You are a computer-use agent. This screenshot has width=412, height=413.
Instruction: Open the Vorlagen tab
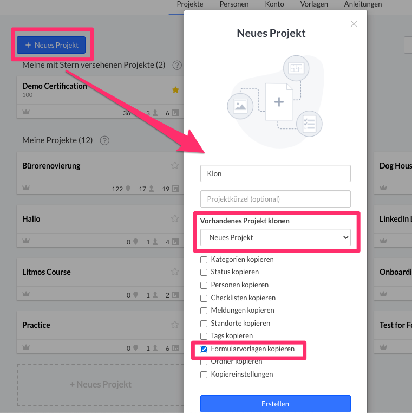(313, 4)
